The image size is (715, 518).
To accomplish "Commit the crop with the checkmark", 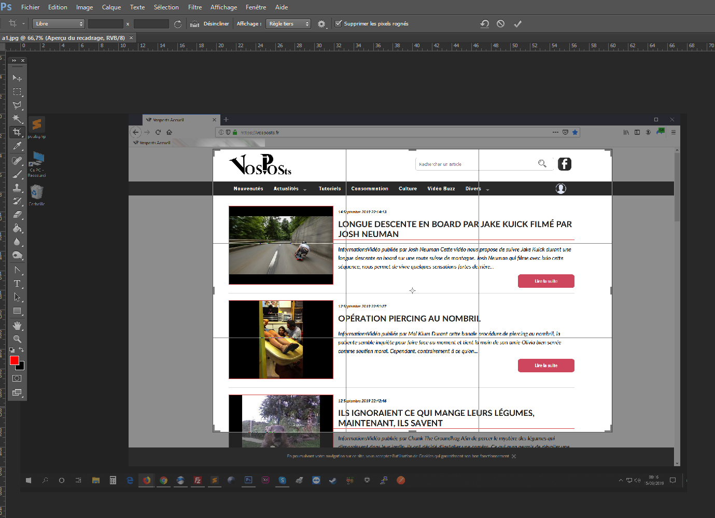I will (517, 24).
